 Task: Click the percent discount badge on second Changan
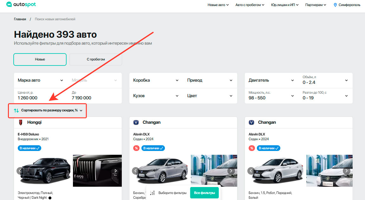[x=252, y=148]
